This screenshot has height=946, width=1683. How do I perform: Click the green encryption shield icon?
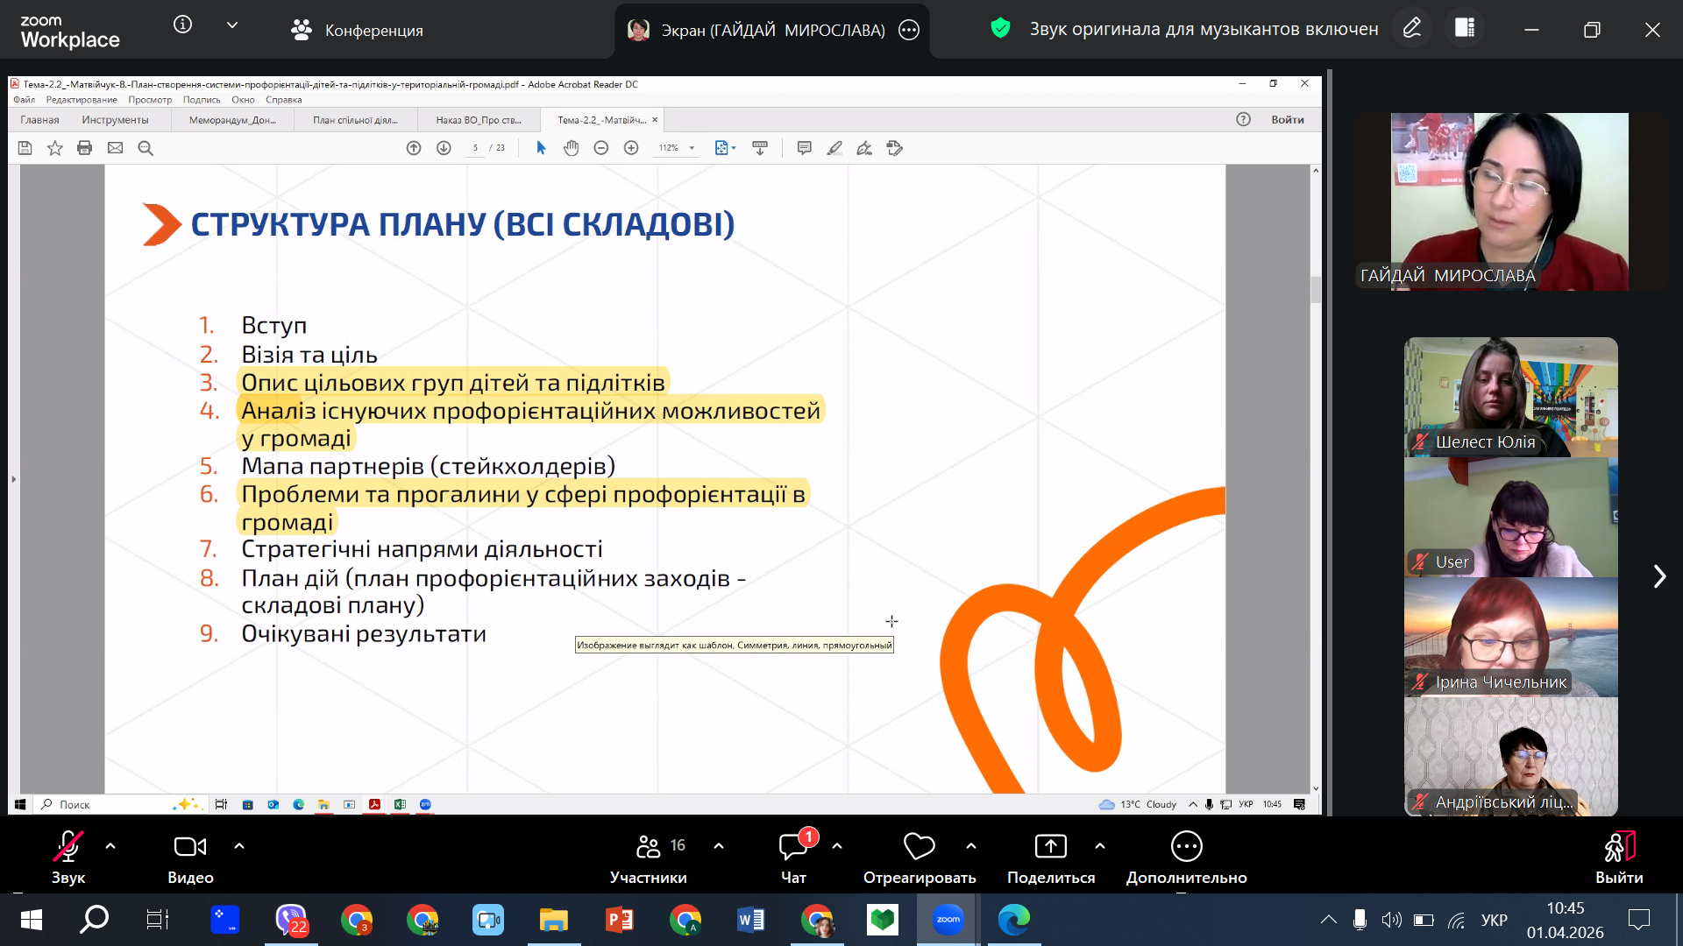coord(1000,28)
